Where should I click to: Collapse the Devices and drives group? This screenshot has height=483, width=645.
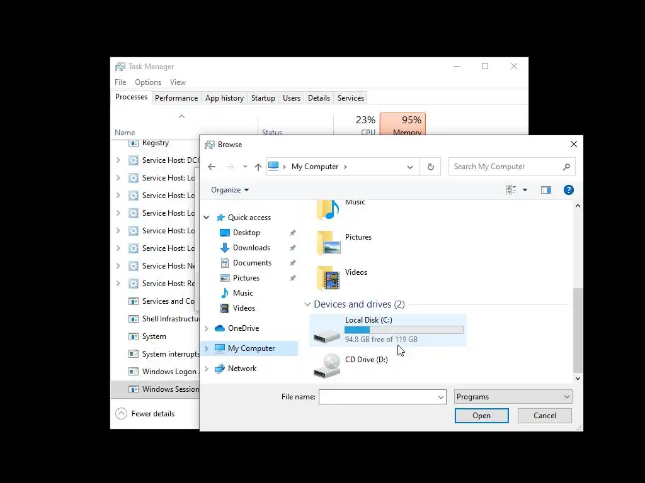point(307,304)
